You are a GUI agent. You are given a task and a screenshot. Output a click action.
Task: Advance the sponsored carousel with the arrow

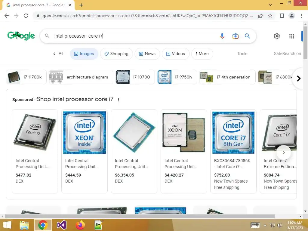tap(283, 152)
